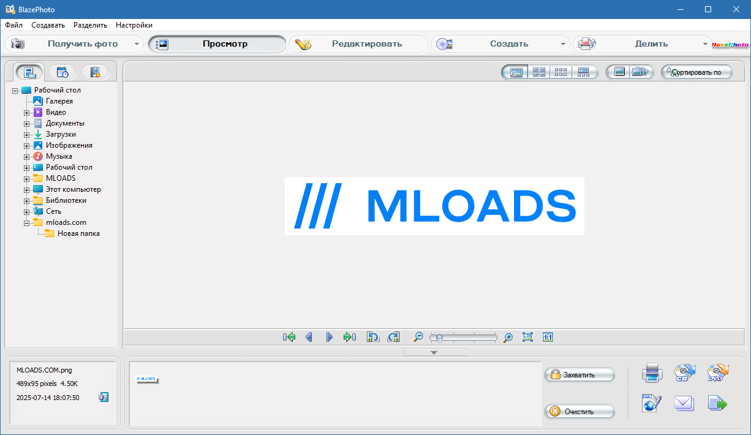The height and width of the screenshot is (435, 751).
Task: Expand the Сеть node
Action: tap(27, 211)
